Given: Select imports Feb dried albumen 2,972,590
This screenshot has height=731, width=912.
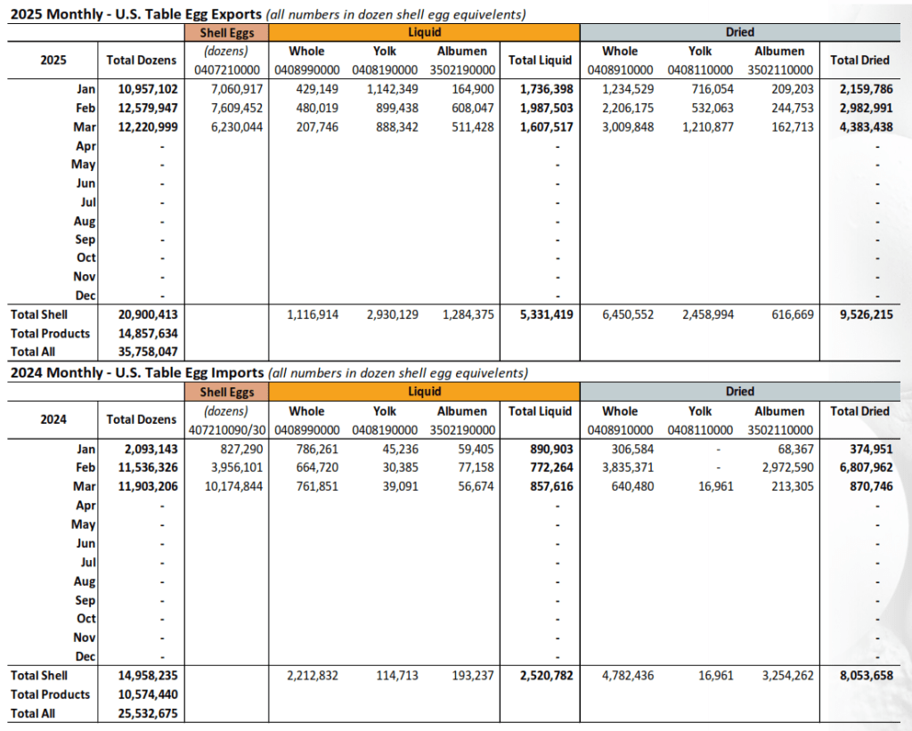Looking at the screenshot, I should [x=788, y=467].
